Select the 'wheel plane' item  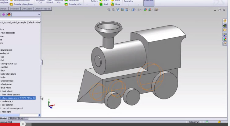6,84
